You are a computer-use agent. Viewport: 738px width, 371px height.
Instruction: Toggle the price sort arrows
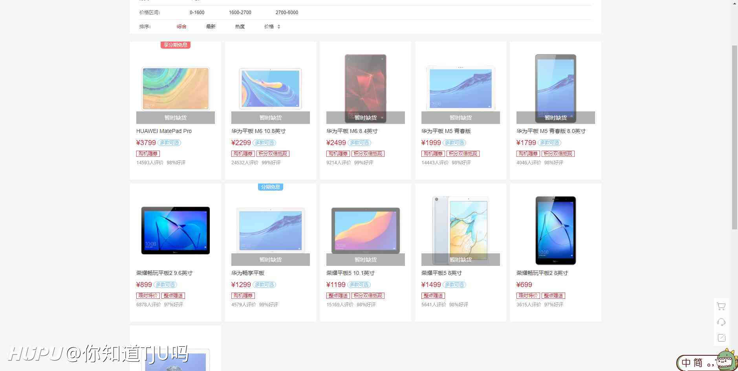(x=279, y=27)
